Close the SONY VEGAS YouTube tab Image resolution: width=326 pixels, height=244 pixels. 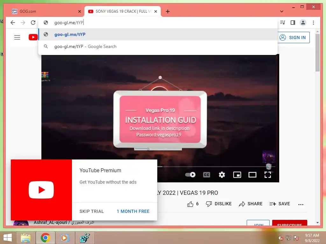(155, 11)
